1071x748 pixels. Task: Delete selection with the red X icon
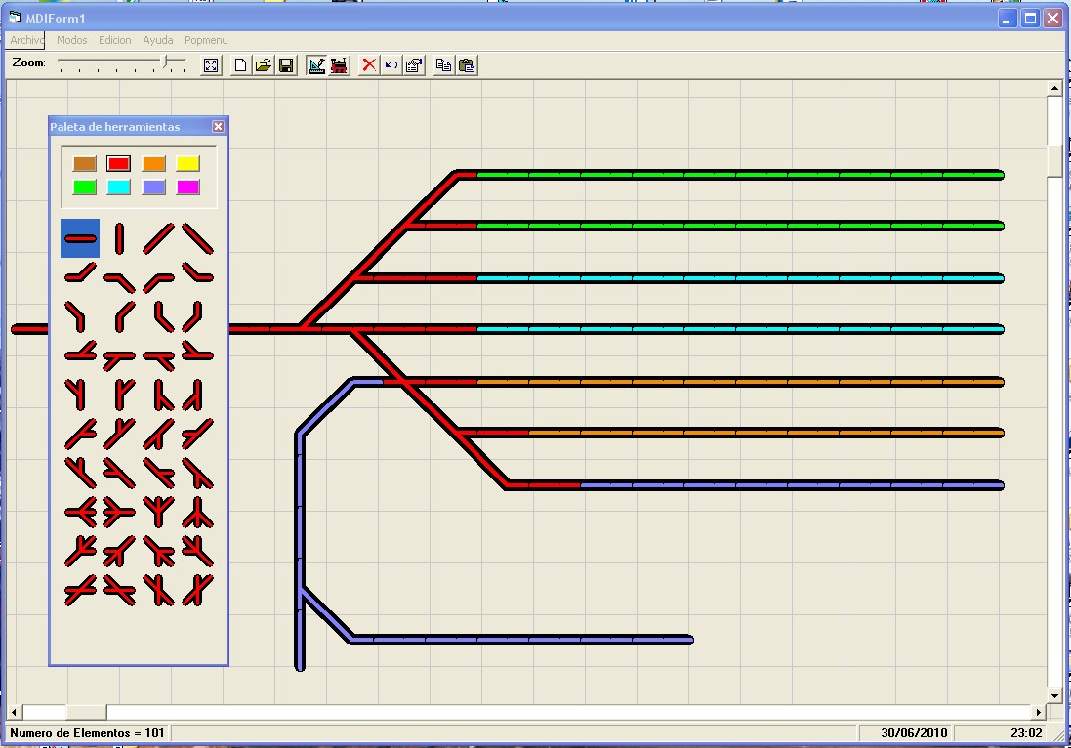[x=369, y=65]
